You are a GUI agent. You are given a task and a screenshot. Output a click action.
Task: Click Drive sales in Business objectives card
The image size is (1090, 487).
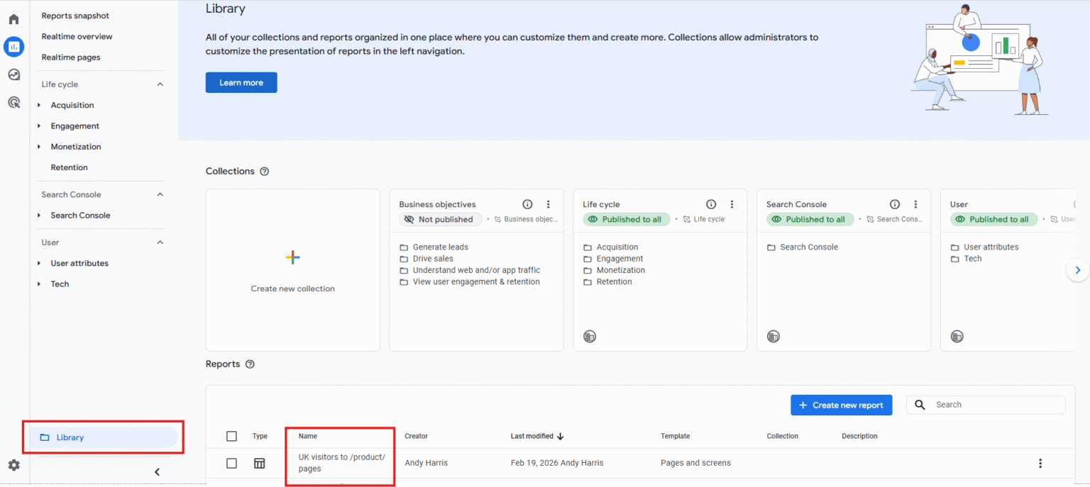click(433, 259)
